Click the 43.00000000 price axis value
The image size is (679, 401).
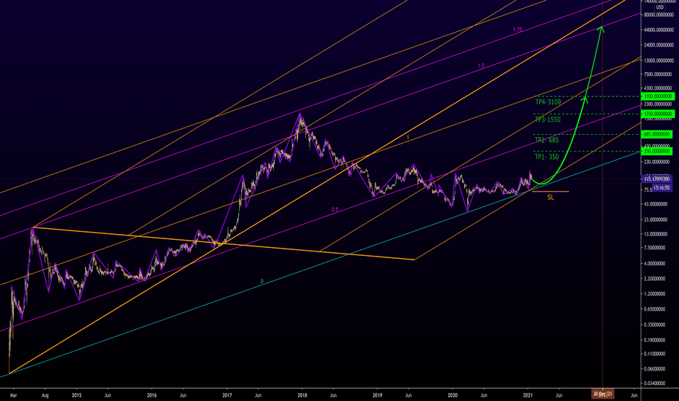(657, 204)
